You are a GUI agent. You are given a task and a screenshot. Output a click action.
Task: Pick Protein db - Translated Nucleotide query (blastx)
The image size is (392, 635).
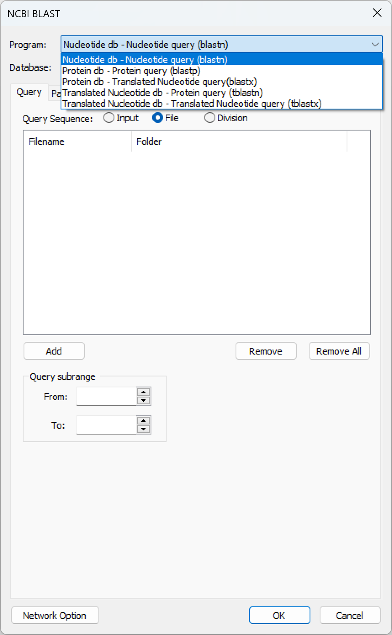tap(222, 82)
